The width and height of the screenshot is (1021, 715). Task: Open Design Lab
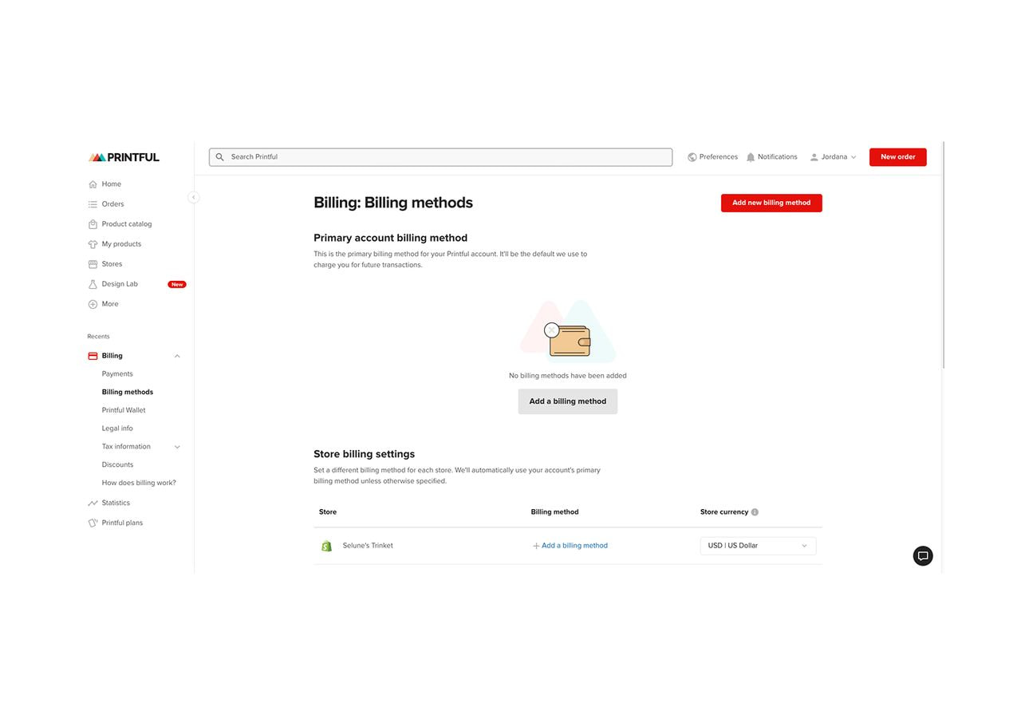pos(120,284)
